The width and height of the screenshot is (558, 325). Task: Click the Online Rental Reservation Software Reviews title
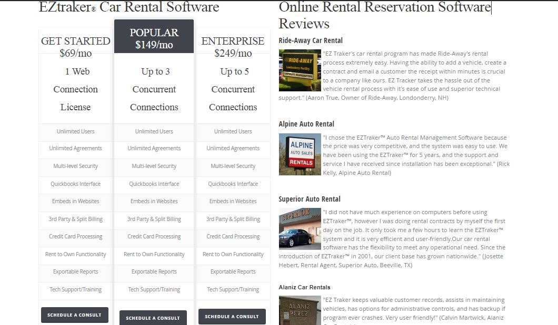tap(385, 15)
